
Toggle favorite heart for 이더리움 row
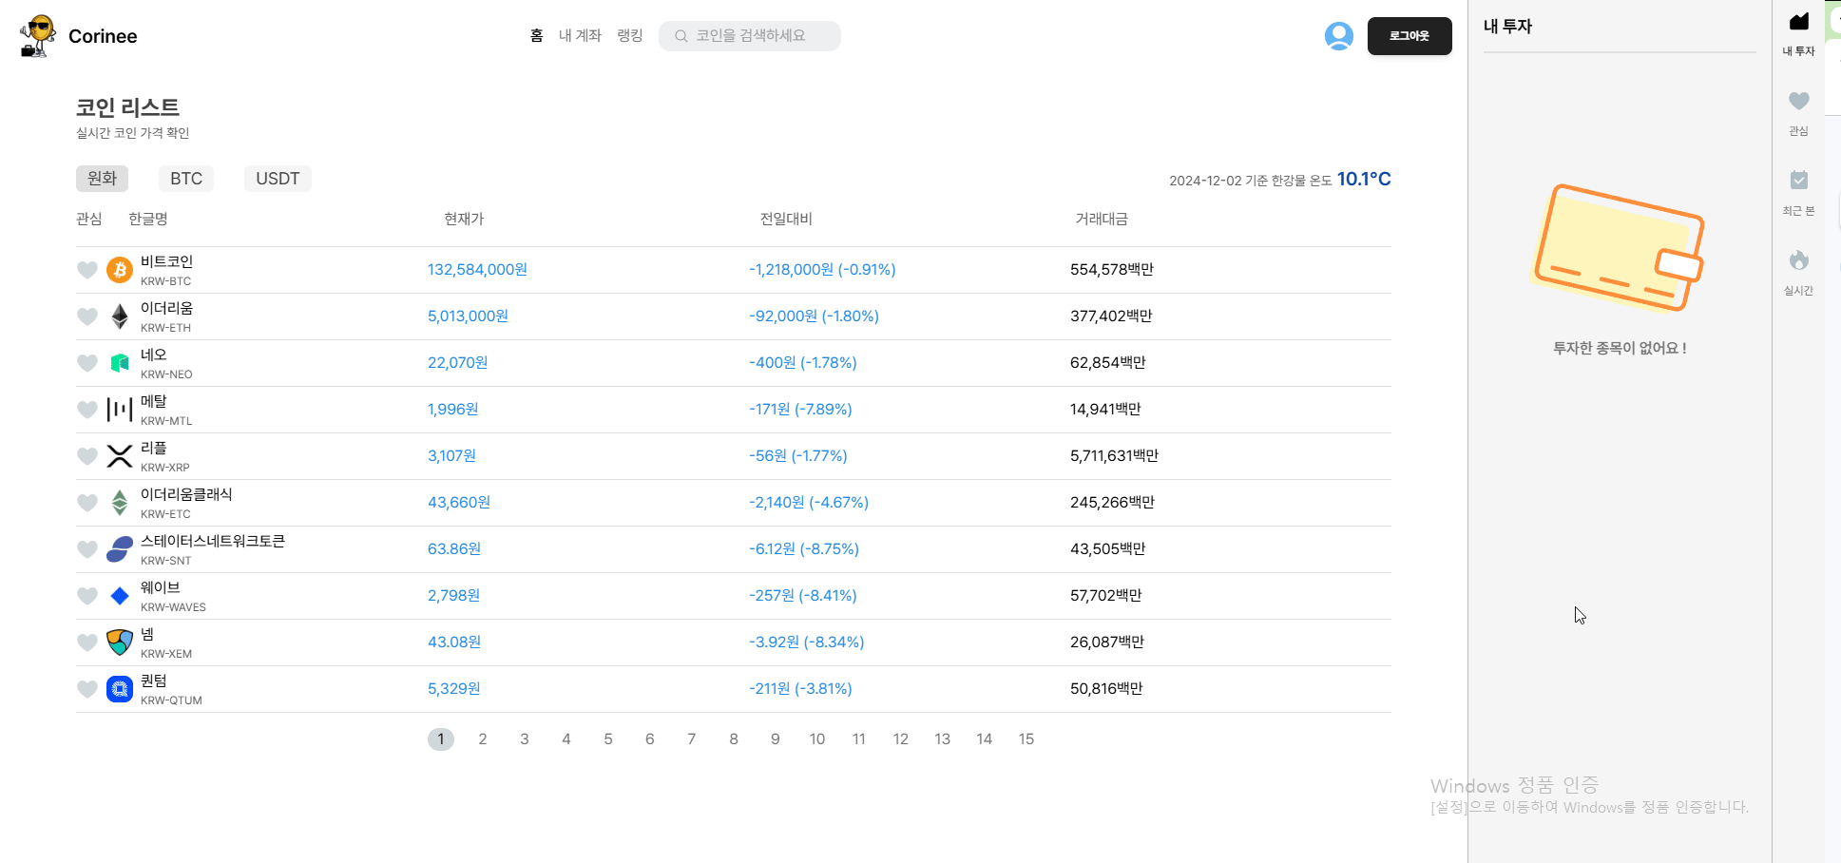[87, 316]
